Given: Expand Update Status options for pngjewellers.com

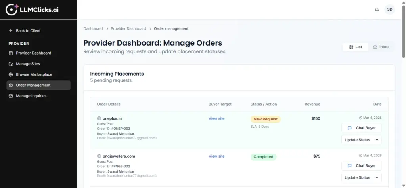Looking at the screenshot, I should [x=376, y=178].
